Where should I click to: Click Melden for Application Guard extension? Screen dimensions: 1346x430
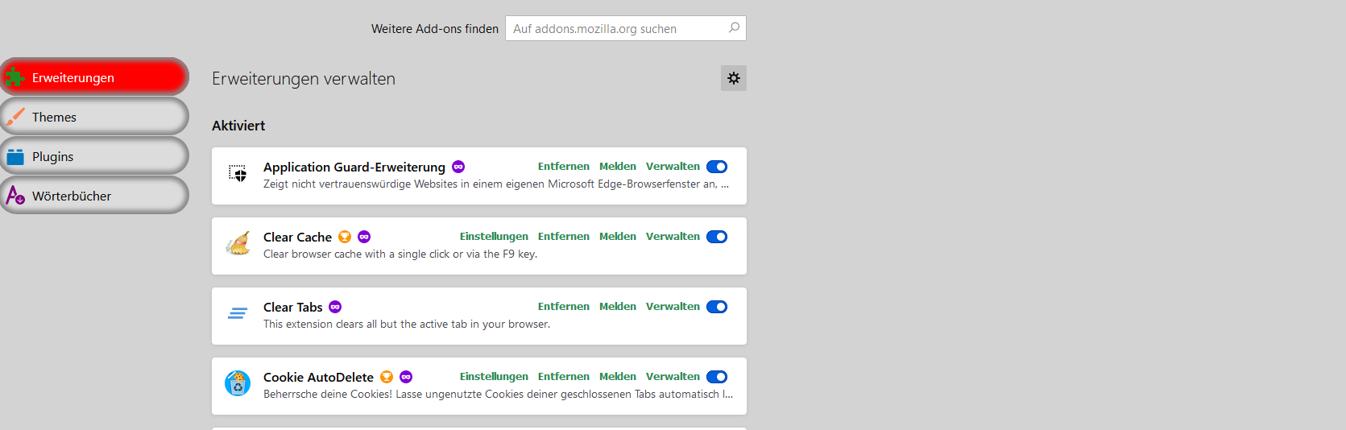tap(617, 167)
